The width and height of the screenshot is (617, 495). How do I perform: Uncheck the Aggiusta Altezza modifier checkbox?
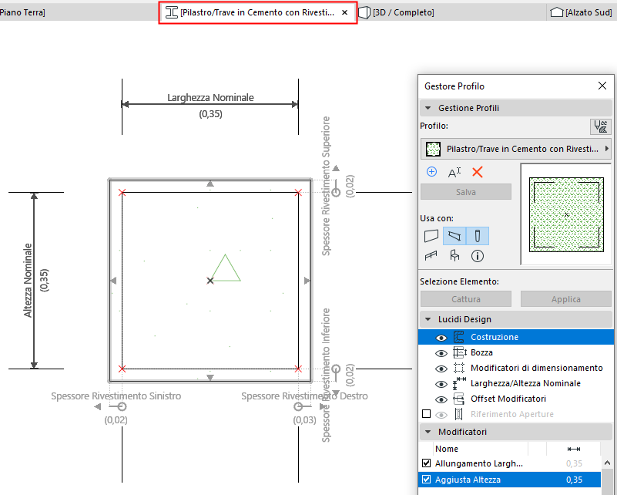(427, 480)
